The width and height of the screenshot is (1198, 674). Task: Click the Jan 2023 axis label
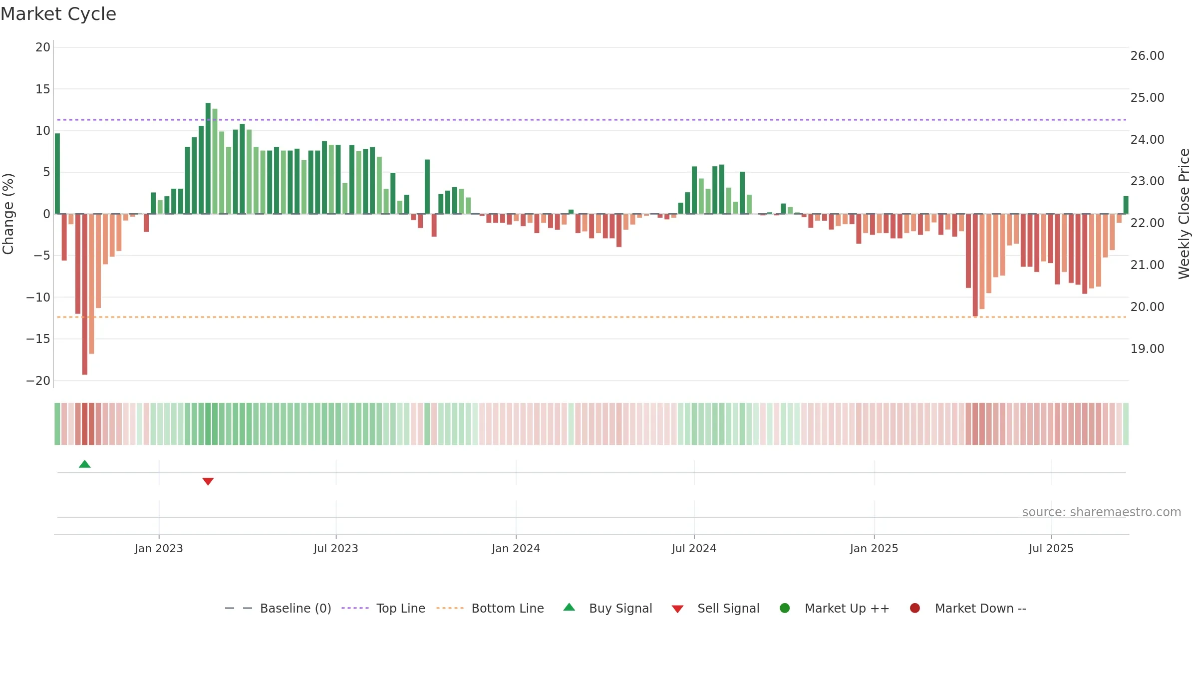point(159,549)
